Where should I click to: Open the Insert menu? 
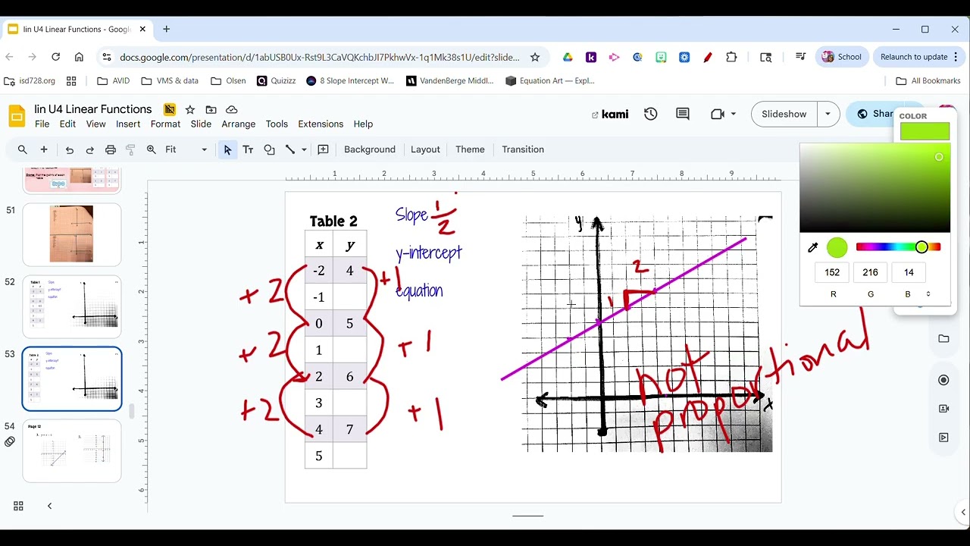128,124
